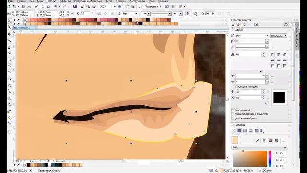This screenshot has height=173, width=307.
Task: Open the Файл menu
Action: point(11,1)
